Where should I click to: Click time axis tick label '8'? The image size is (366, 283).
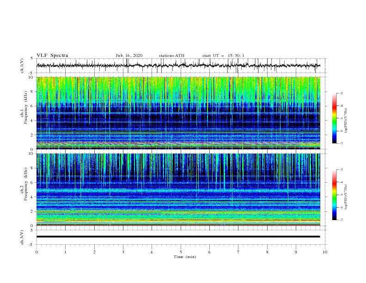(267, 252)
